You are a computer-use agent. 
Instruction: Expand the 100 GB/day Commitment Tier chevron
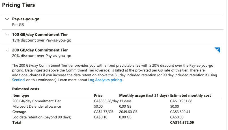[x=7, y=35]
